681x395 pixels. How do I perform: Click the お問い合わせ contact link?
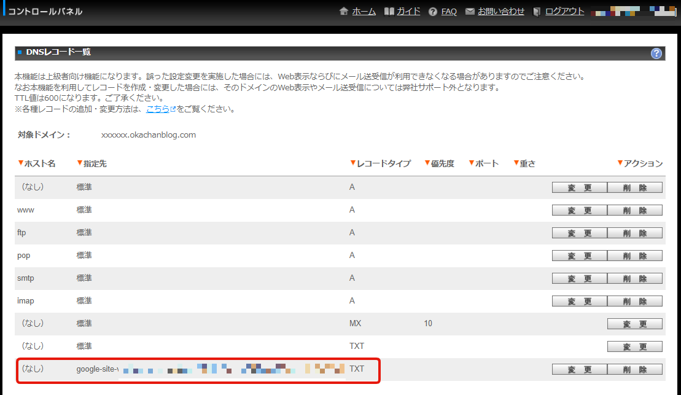click(x=501, y=11)
